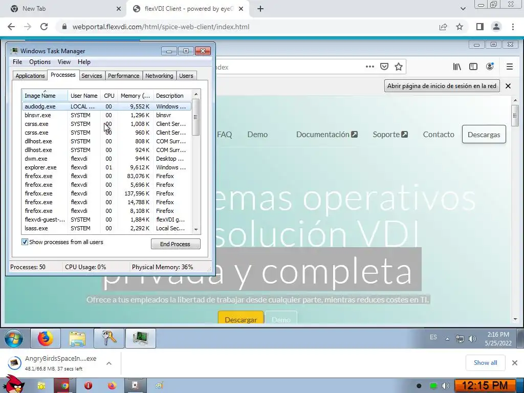Click the process list scroll-up arrow
Image resolution: width=524 pixels, height=393 pixels.
pyautogui.click(x=196, y=94)
